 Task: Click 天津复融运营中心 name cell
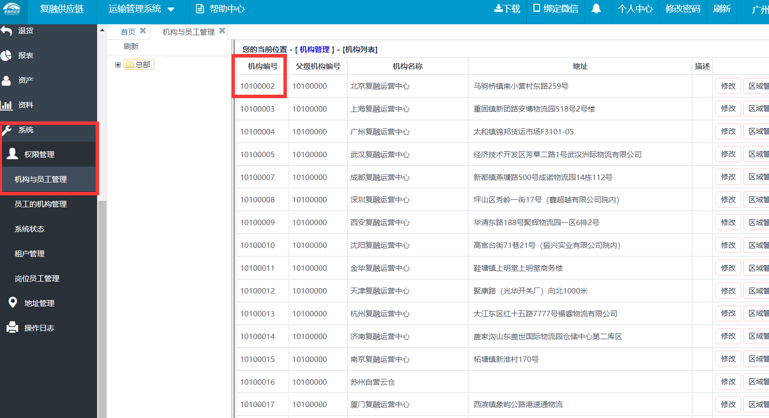click(380, 291)
